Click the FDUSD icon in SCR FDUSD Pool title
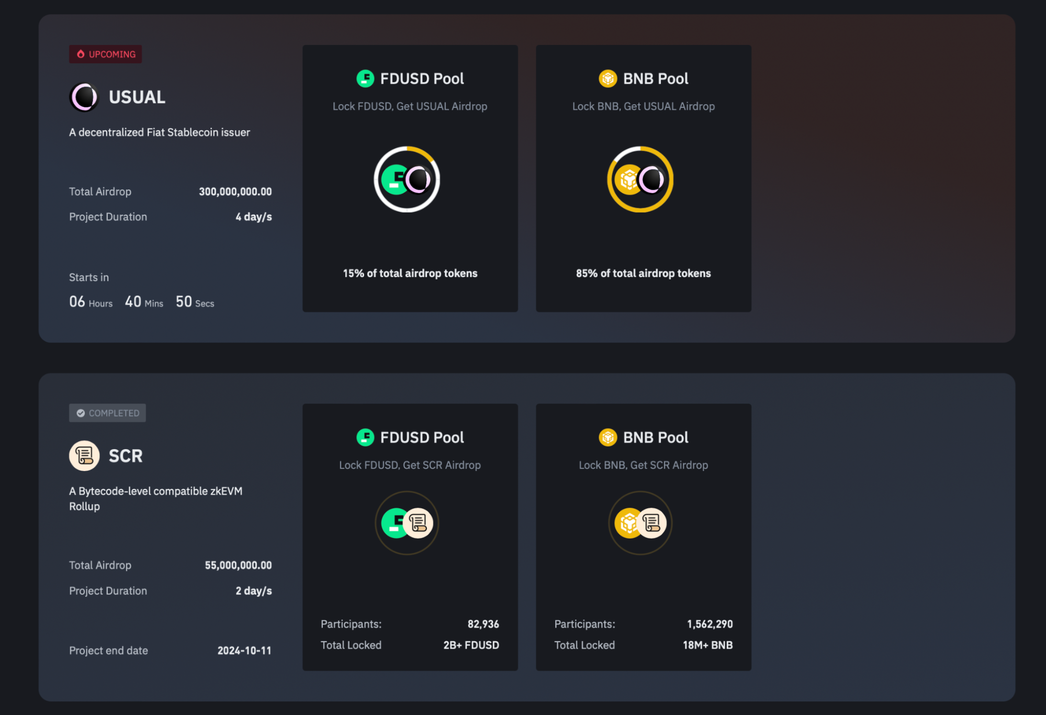Viewport: 1046px width, 715px height. point(365,437)
